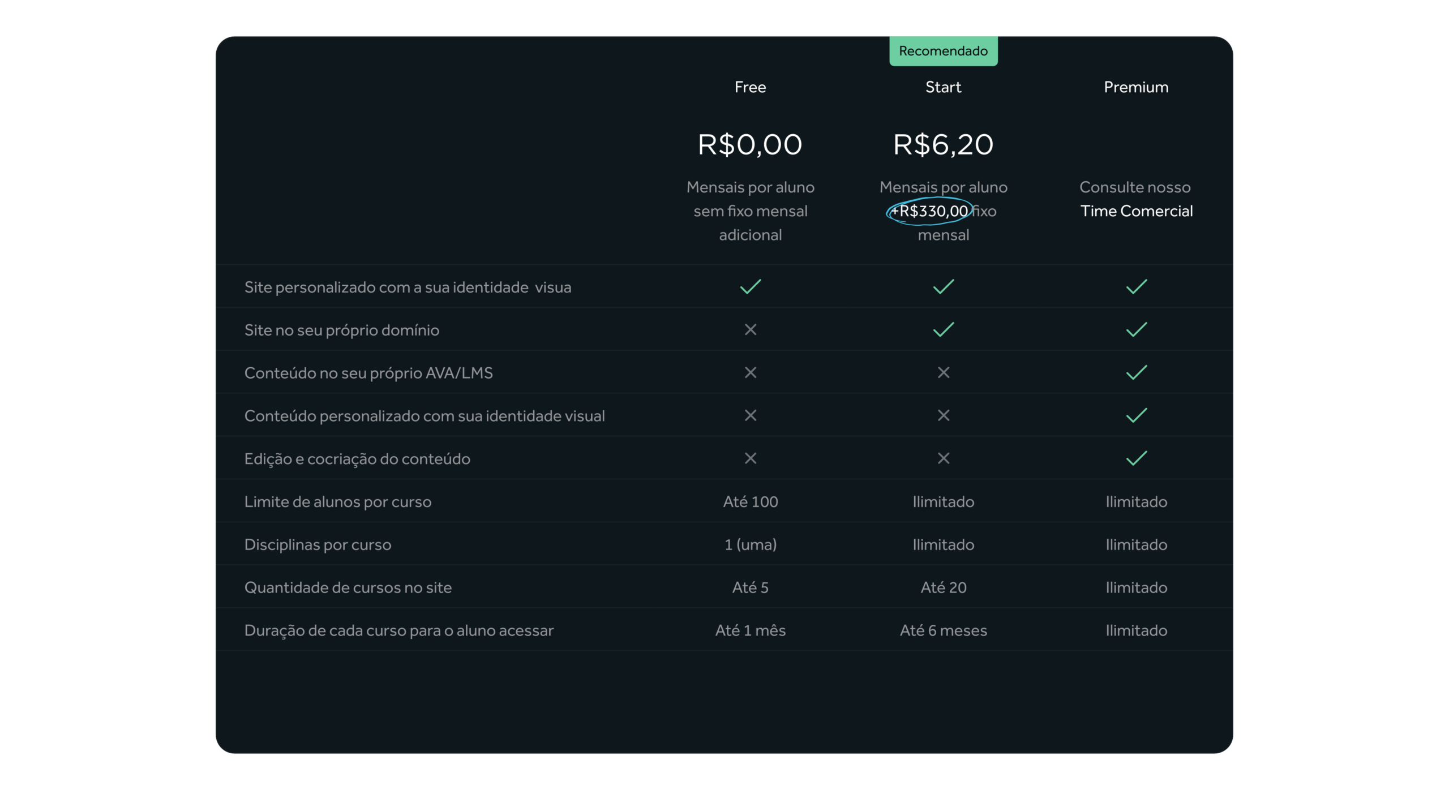1449x790 pixels.
Task: Click the R$0,00 Free price
Action: pyautogui.click(x=750, y=144)
